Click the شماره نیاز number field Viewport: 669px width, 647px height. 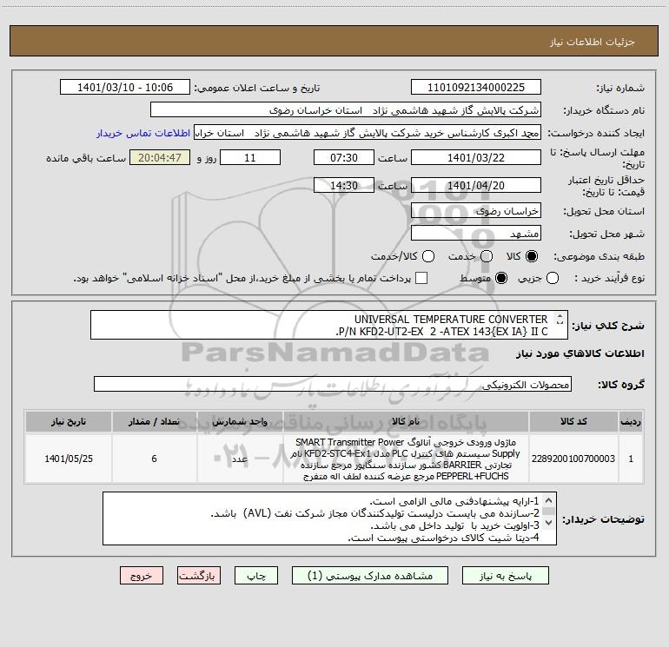(476, 87)
